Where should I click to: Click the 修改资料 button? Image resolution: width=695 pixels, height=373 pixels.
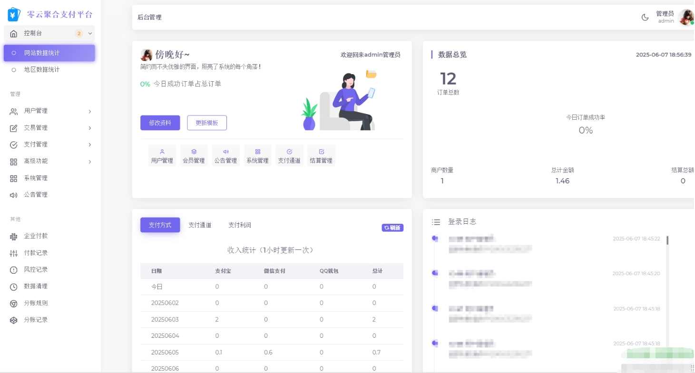(x=160, y=123)
